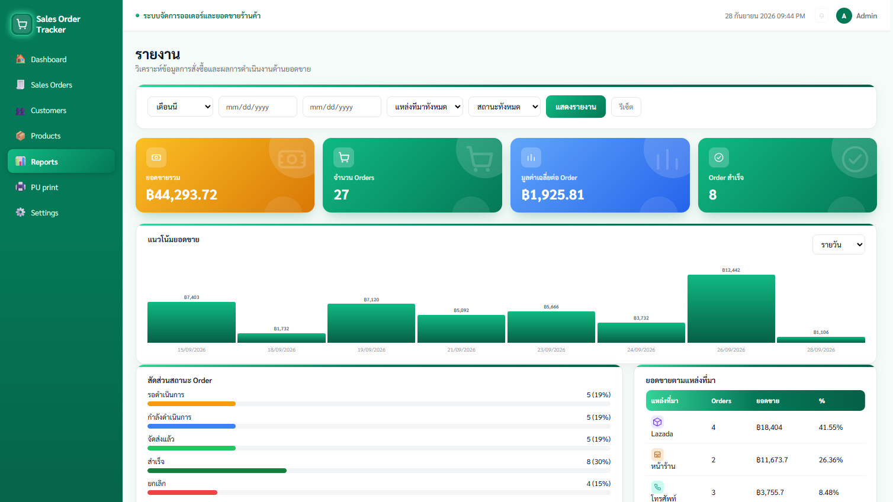This screenshot has width=893, height=502.
Task: Click the Lazada box icon in source table
Action: (657, 422)
